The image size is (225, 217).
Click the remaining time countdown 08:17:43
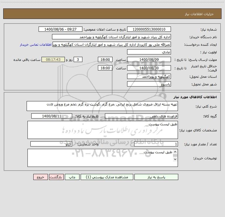click(53, 59)
